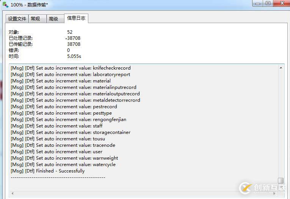Close the data transfer window

click(x=281, y=3)
